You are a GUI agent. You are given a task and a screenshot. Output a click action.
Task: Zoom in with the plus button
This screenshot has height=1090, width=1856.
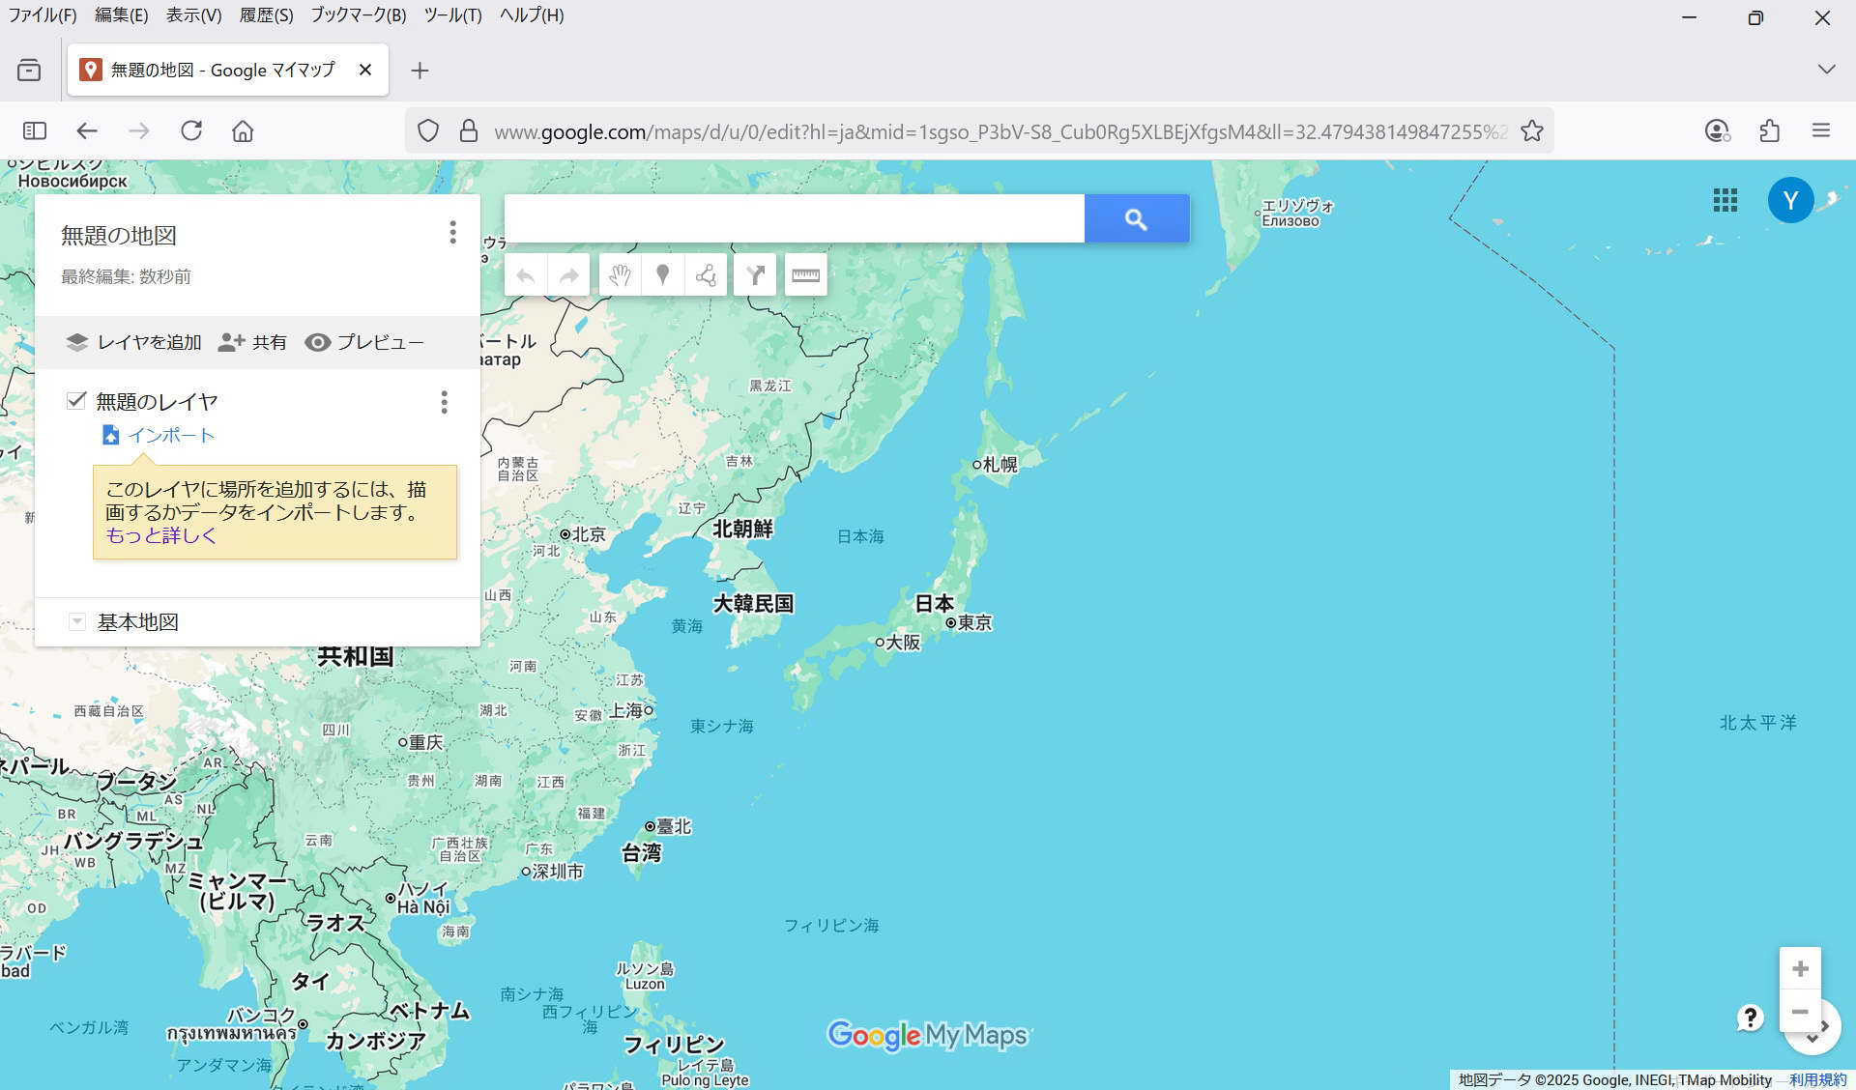pyautogui.click(x=1800, y=968)
